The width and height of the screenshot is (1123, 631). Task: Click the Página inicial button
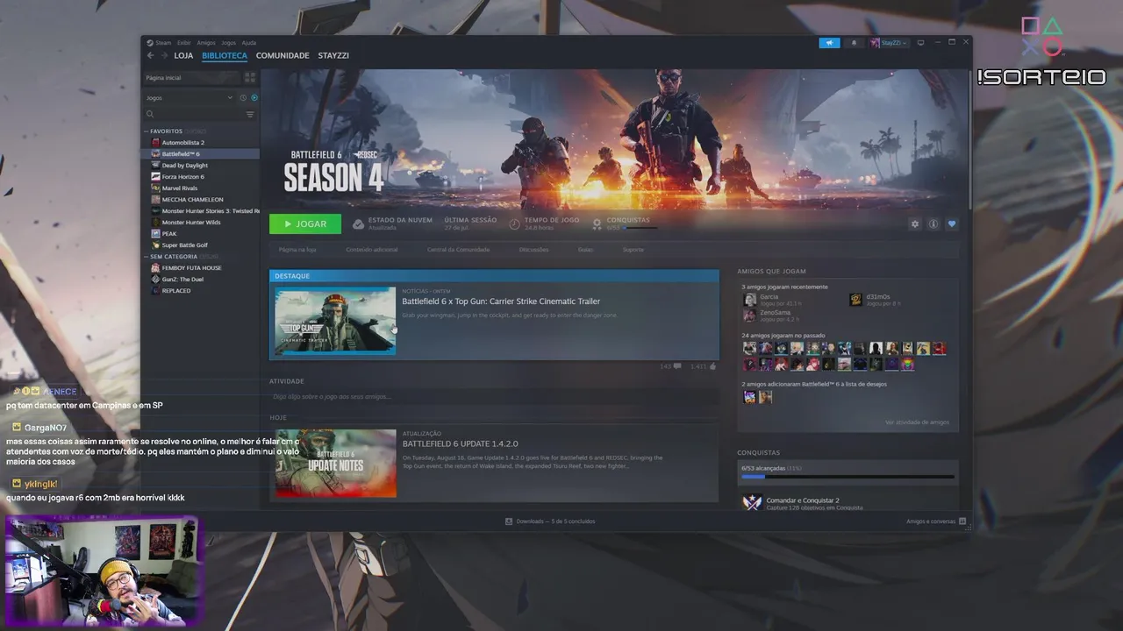(x=192, y=78)
